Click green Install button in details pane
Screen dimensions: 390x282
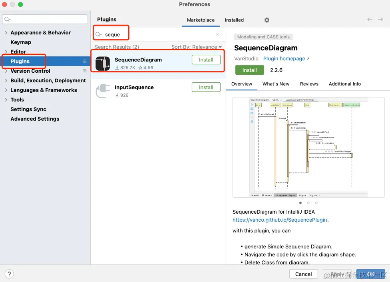(x=249, y=70)
